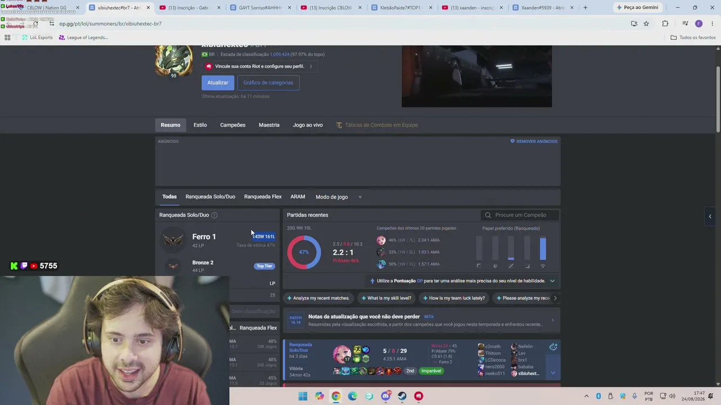Image resolution: width=721 pixels, height=405 pixels.
Task: Click the Ranqueada Solo/Duo info icon
Action: click(214, 215)
